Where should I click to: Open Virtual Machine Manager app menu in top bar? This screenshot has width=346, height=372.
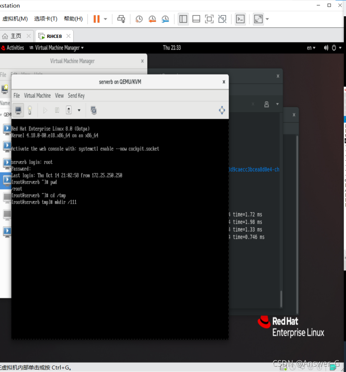(57, 47)
